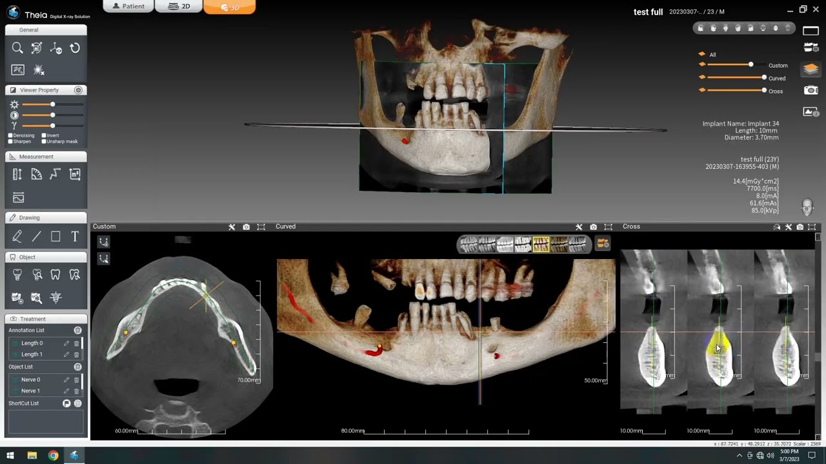The height and width of the screenshot is (464, 826).
Task: Collapse the Measurement panel header
Action: (46, 157)
